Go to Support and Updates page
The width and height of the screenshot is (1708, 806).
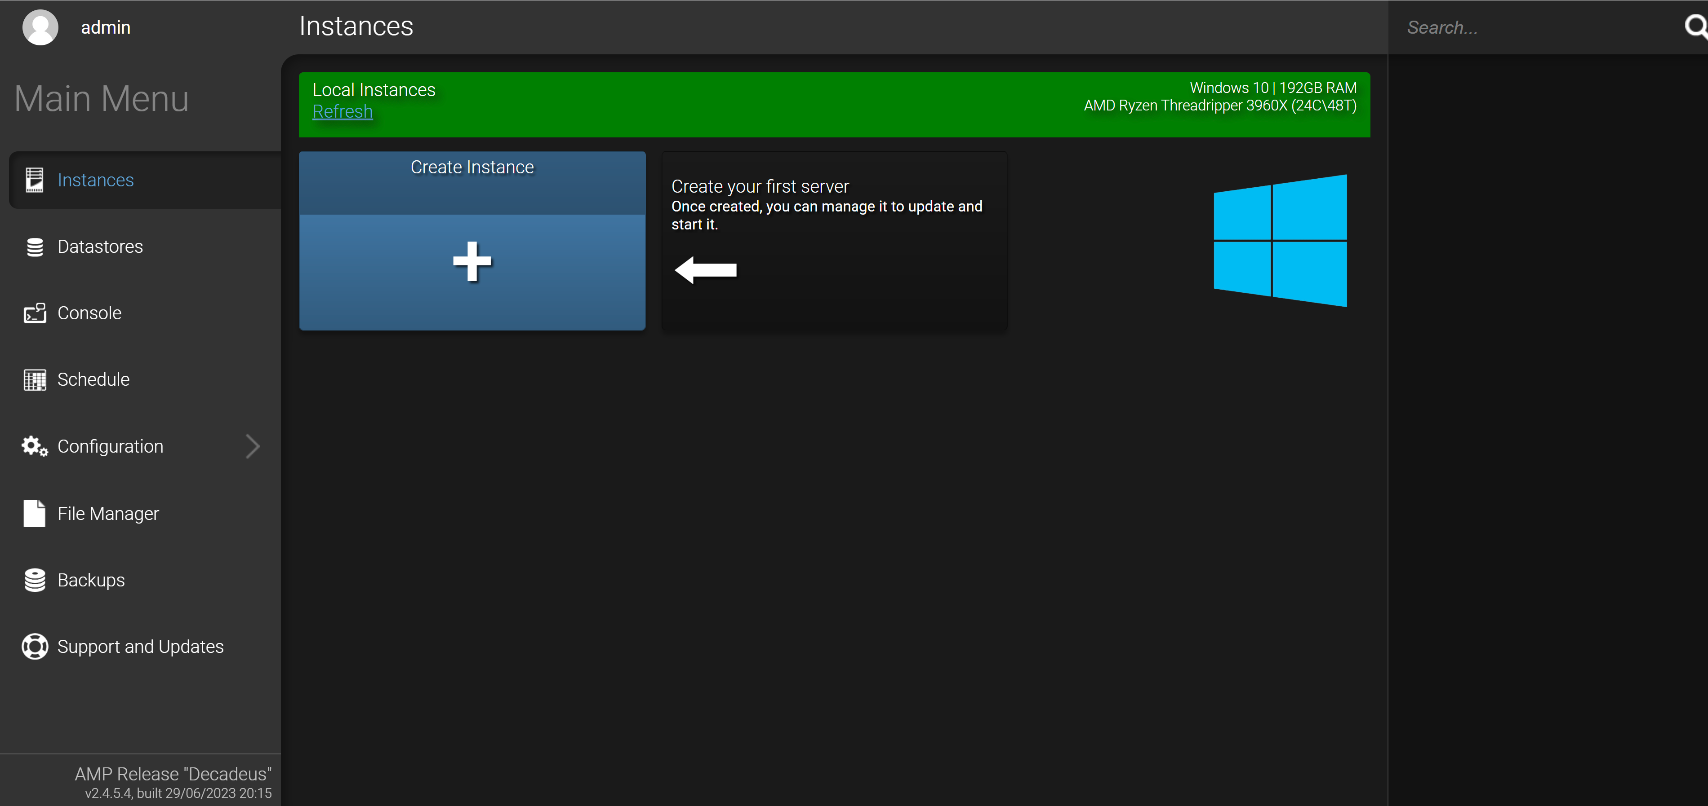[141, 647]
